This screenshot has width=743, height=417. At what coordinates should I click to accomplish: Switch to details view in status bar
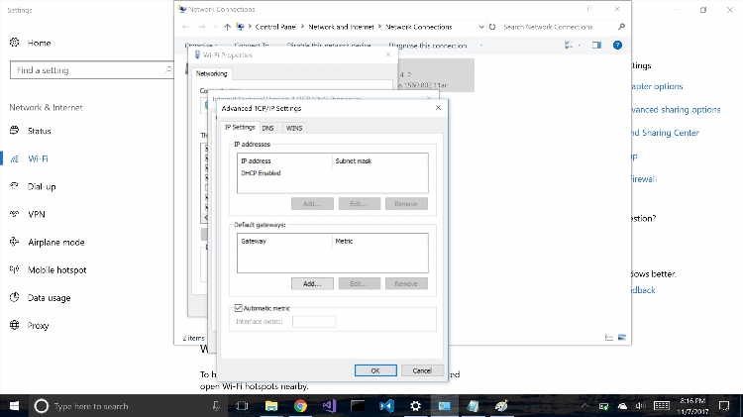[609, 338]
